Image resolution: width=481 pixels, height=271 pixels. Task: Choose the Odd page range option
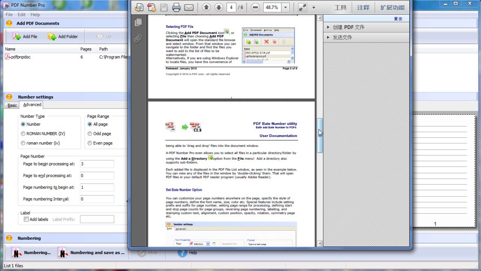[x=90, y=134]
